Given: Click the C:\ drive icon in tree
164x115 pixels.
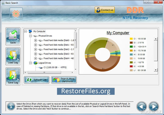Looking at the screenshot, I should pos(40,68).
